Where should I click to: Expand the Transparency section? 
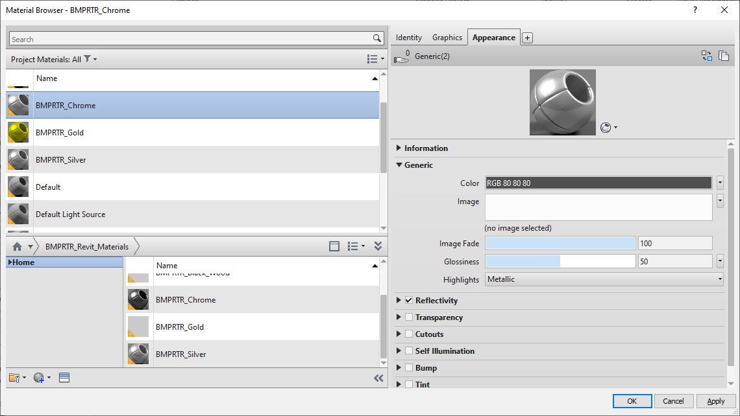[x=399, y=317]
